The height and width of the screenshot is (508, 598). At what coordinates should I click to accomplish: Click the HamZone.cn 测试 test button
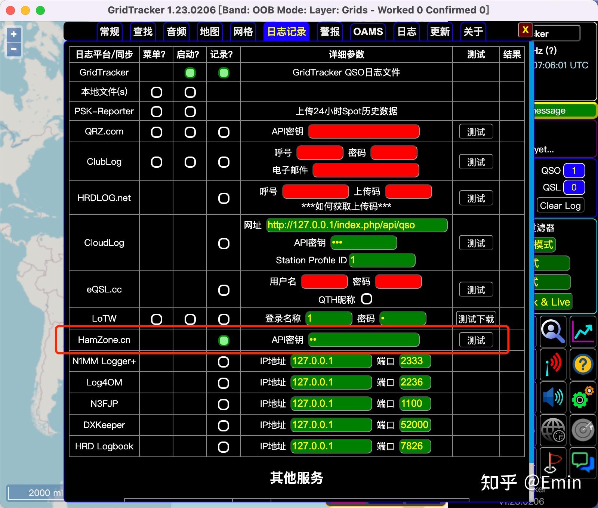[x=475, y=340]
